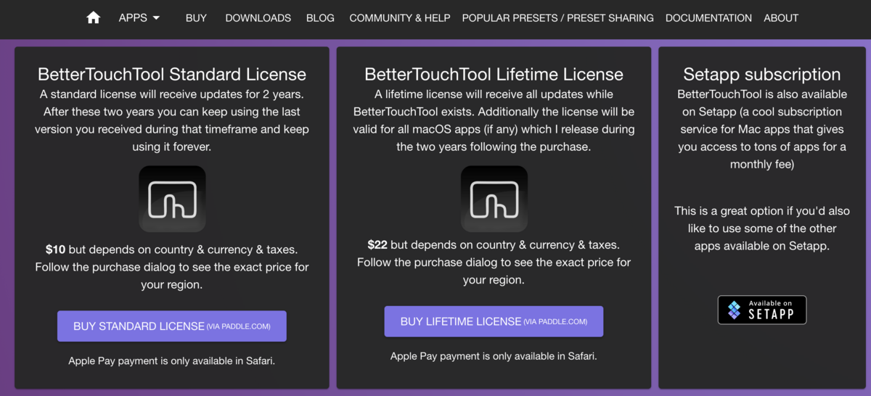Click the Buy Standard License button

point(172,326)
